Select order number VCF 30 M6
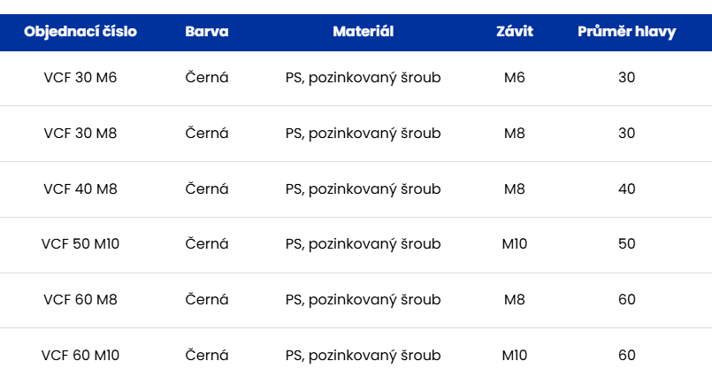 [x=80, y=78]
